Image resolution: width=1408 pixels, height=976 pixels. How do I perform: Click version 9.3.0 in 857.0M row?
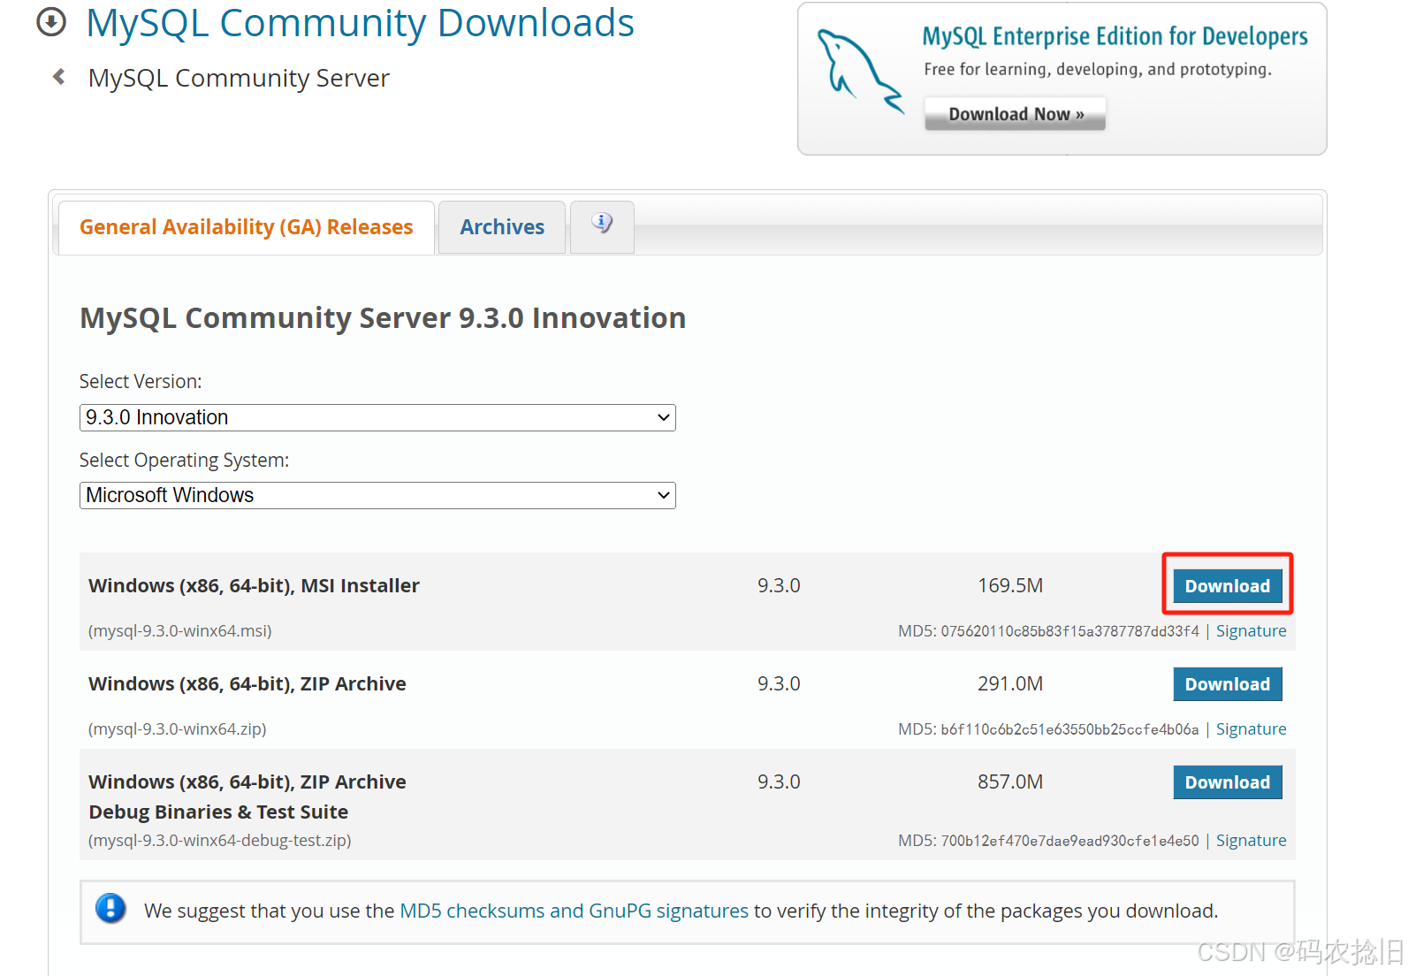[779, 782]
